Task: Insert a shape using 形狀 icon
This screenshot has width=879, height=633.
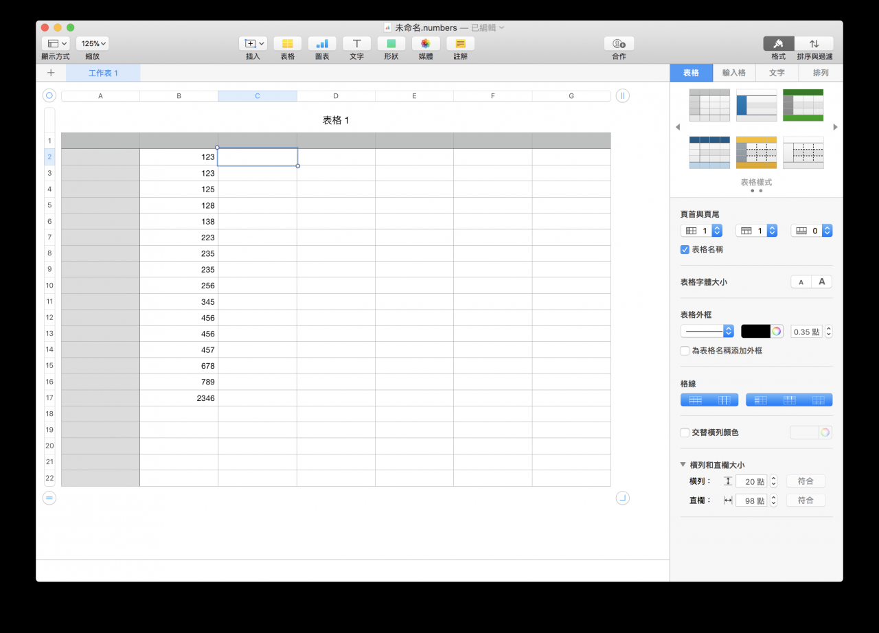Action: click(391, 43)
